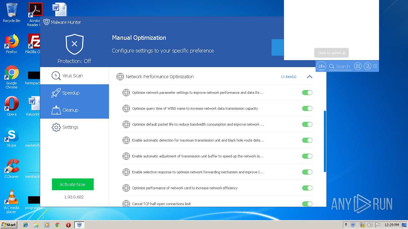Show hidden system tray icons
The image size is (408, 229).
tap(346, 225)
